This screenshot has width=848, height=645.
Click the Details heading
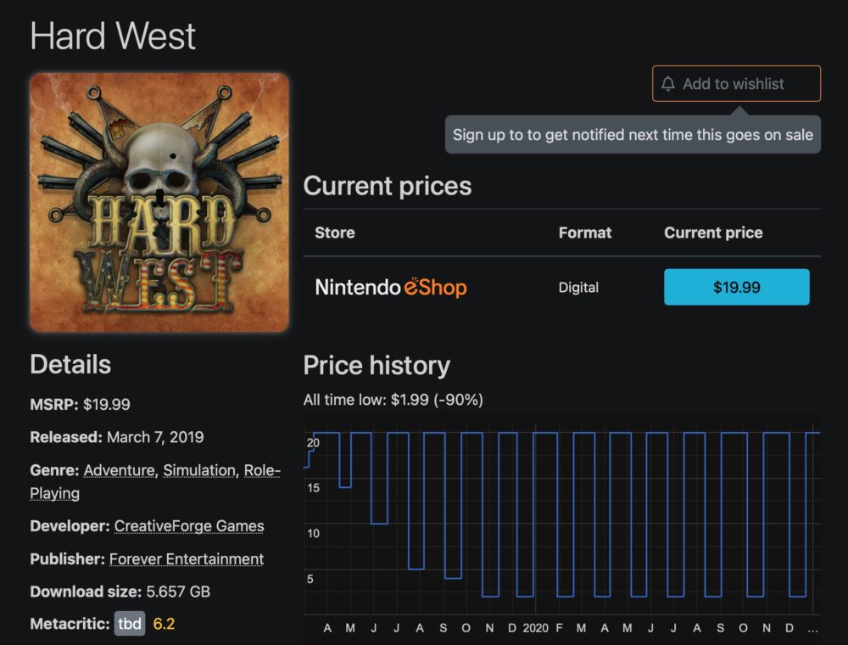71,364
